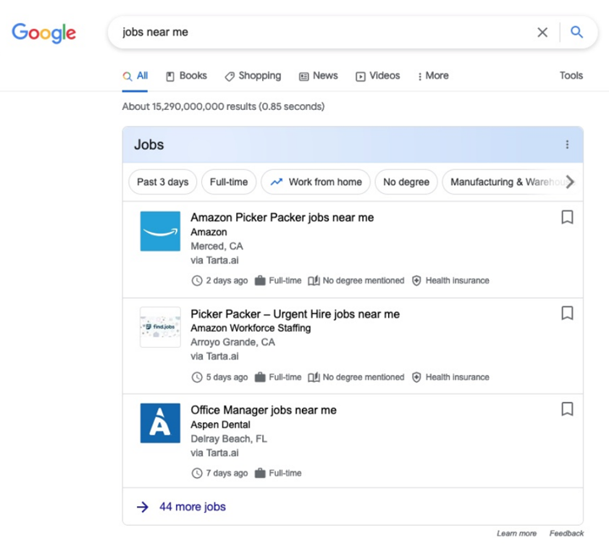Click the Learn more link
609x551 pixels.
(x=517, y=533)
